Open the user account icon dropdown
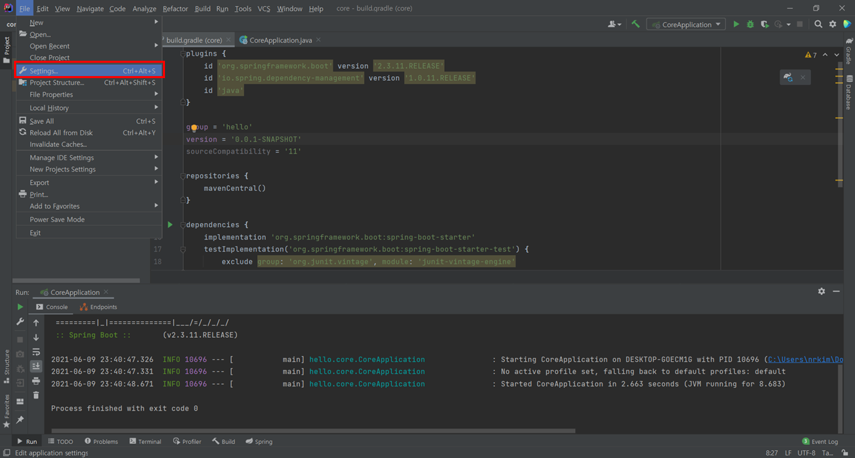Screen dimensions: 855x458 [615, 24]
